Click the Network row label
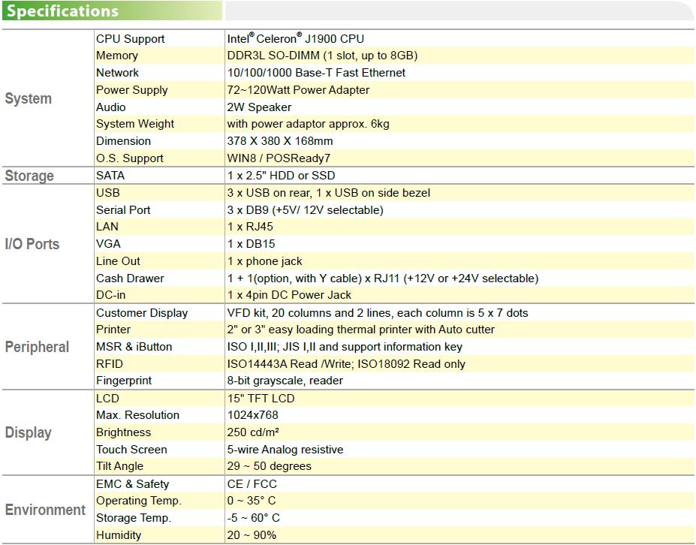Screen dimensions: 696x545 pos(117,73)
